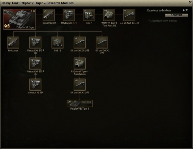Click the '8,8 cm KwK 43 L/71' label
This screenshot has height=149, width=193.
79,93
